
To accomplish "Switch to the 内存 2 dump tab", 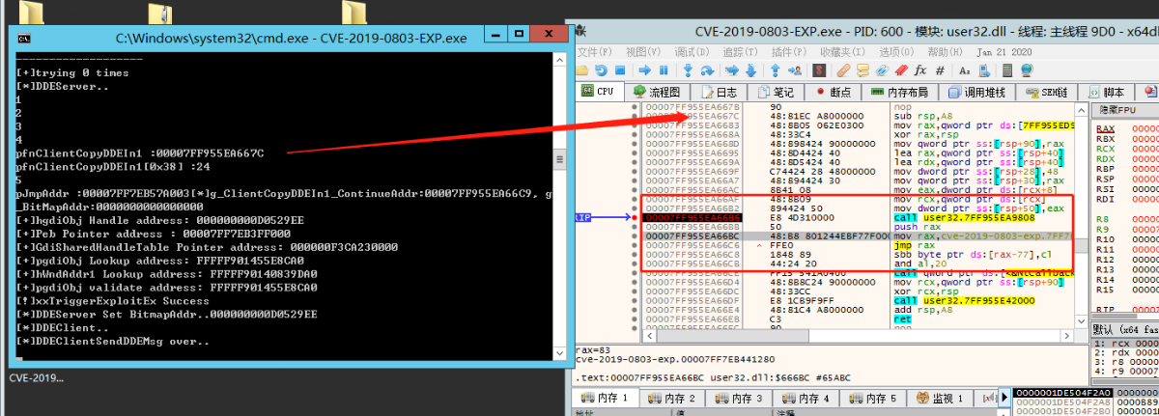I will tap(672, 399).
